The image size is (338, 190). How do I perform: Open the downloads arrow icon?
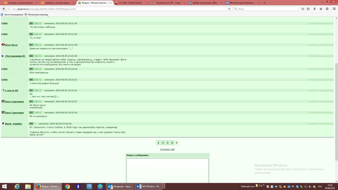[x=314, y=9]
